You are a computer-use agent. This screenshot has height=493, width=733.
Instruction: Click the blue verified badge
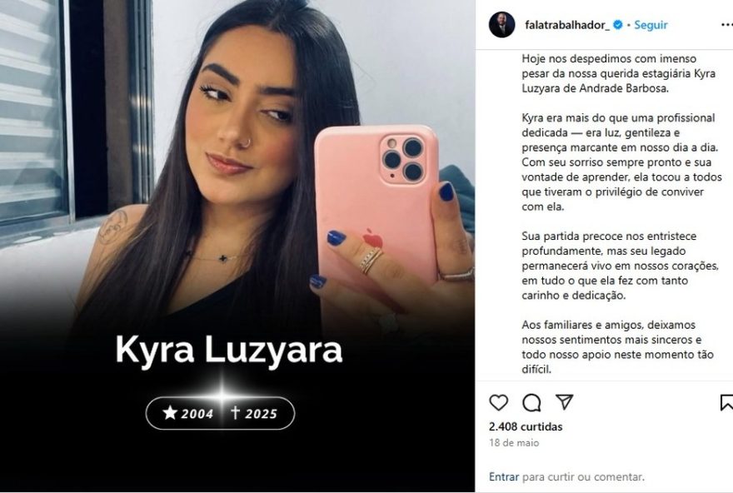point(617,25)
